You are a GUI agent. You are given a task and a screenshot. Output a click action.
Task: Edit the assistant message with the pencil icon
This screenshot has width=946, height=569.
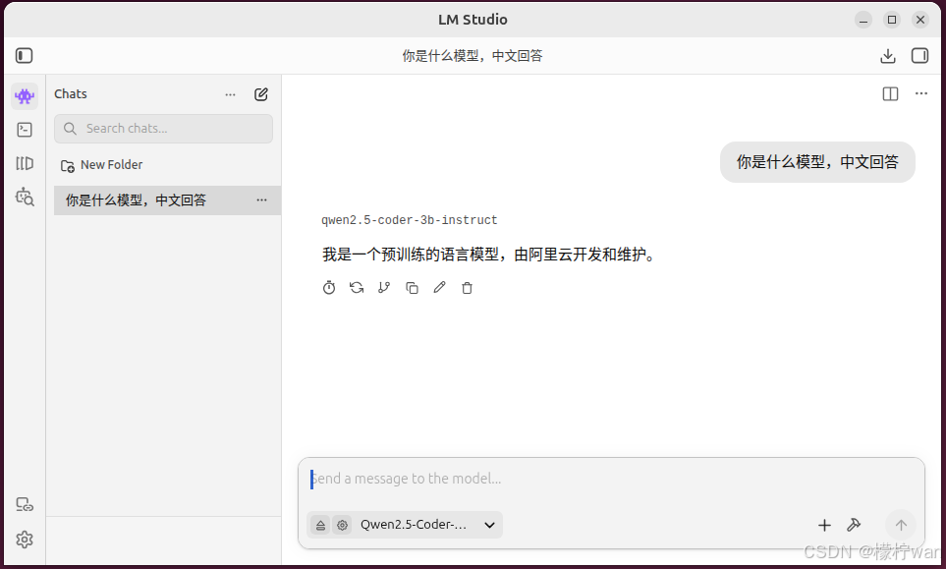point(439,288)
